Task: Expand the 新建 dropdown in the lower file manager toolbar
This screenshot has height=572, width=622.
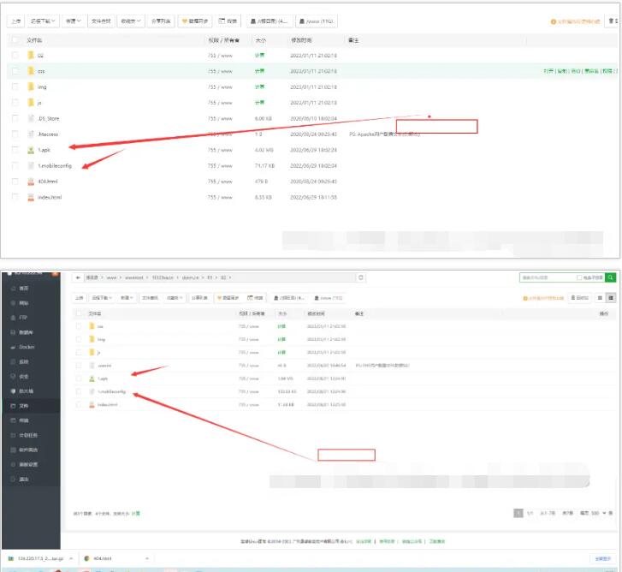Action: pos(126,297)
